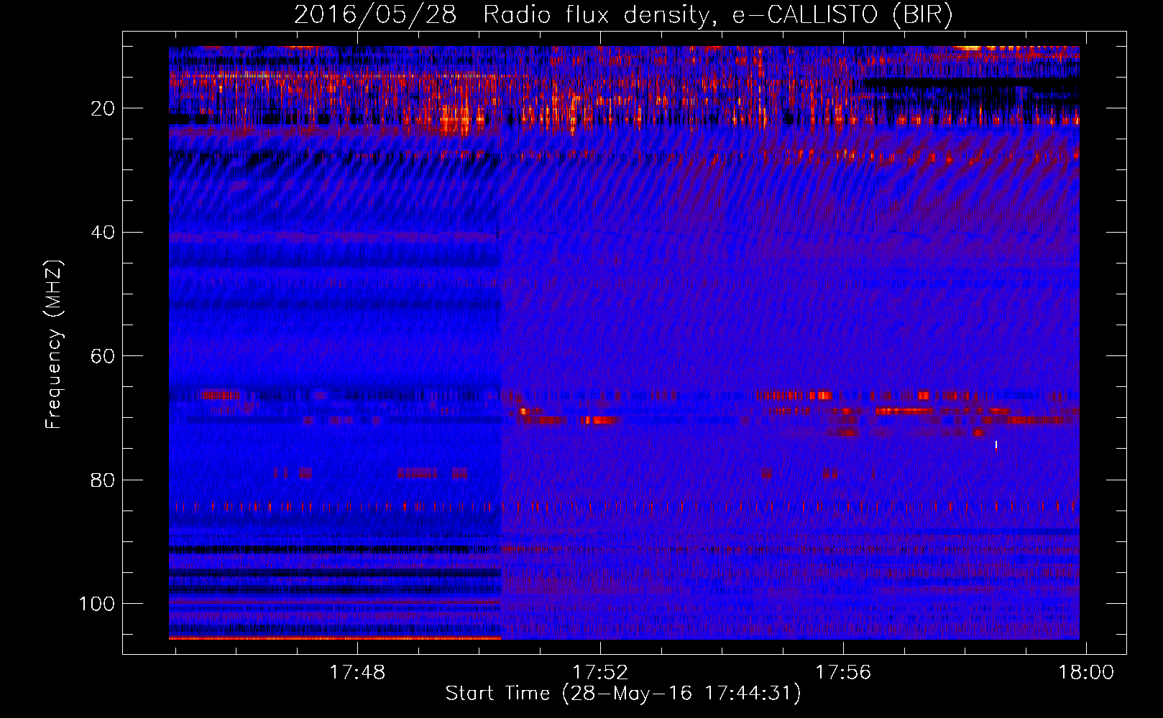Click the plot title 'Radio flux density, e-CALLISTO (BIR)'
1163x718 pixels.
(x=717, y=15)
